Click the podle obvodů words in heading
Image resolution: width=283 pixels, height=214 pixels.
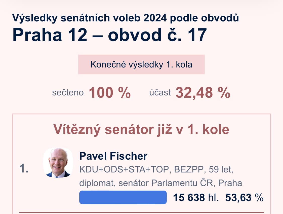point(204,18)
